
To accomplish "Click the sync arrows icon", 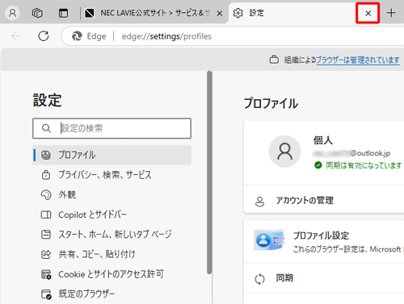I will [259, 279].
